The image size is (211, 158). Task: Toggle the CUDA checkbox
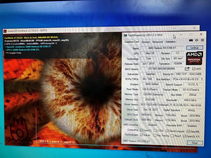[x=155, y=130]
